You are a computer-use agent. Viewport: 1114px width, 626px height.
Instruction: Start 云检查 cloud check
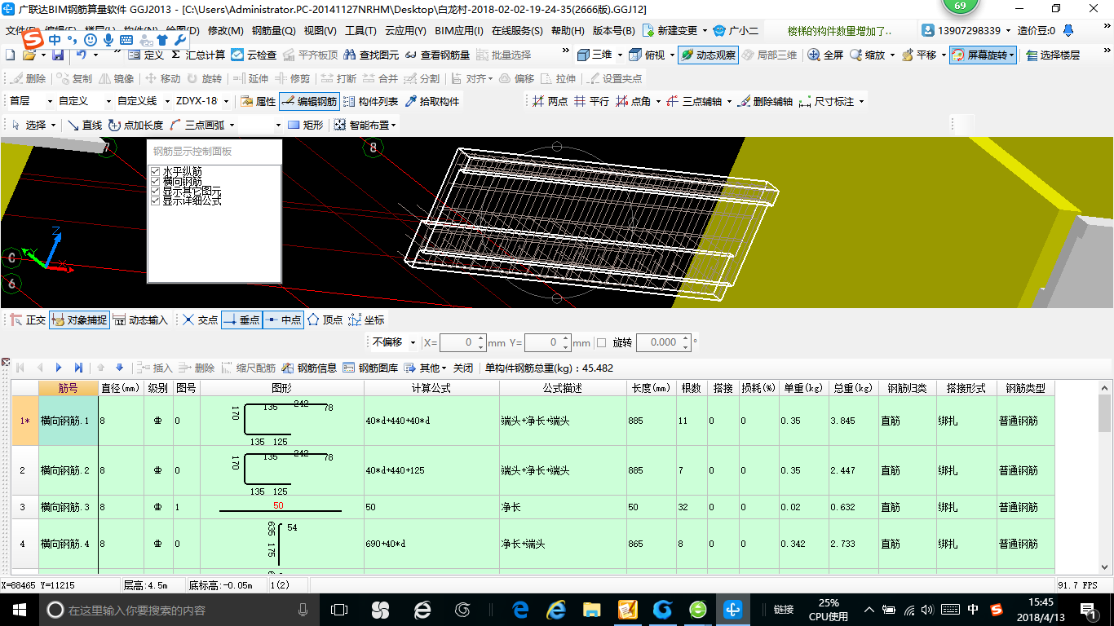click(x=254, y=55)
